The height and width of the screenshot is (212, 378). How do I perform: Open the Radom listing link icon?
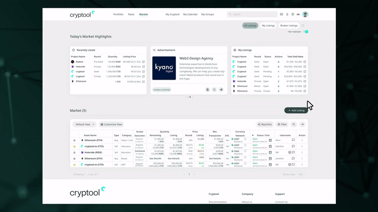tap(144, 62)
